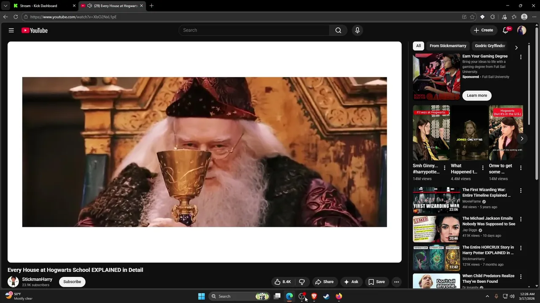Open Firefox from the taskbar

coord(339,296)
